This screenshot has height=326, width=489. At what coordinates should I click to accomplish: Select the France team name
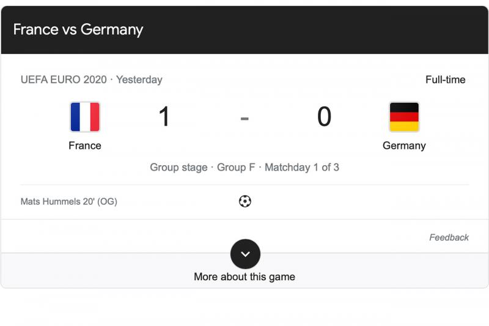tap(85, 146)
